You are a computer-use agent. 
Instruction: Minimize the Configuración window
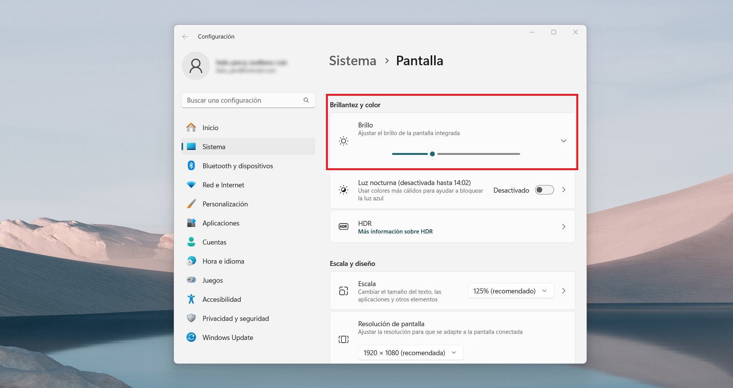click(x=532, y=32)
